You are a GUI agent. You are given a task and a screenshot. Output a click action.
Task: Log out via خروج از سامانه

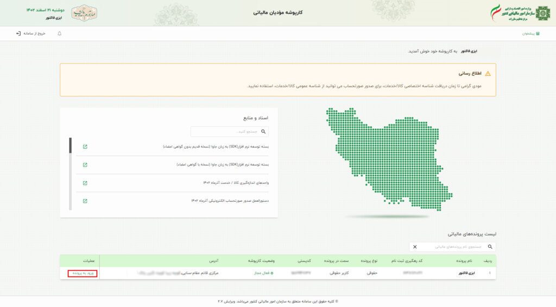coord(31,34)
